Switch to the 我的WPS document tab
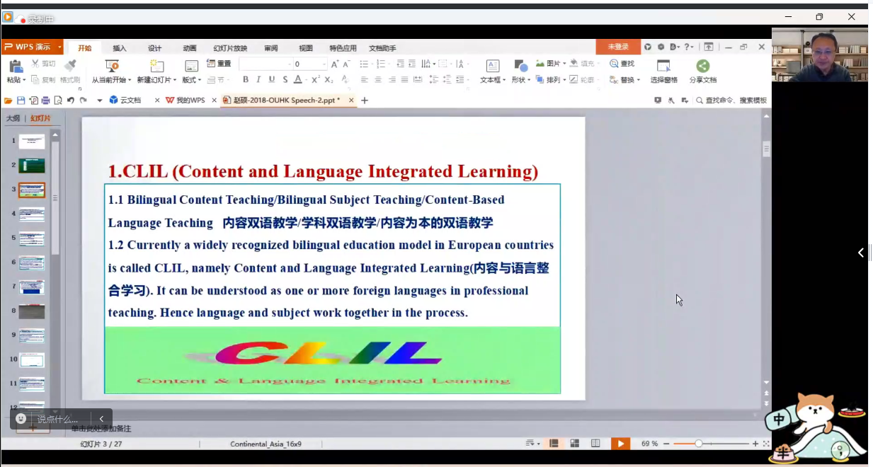Viewport: 873px width, 467px height. (x=190, y=100)
